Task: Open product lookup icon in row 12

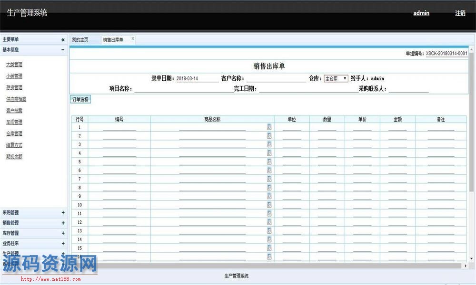Action: [269, 222]
